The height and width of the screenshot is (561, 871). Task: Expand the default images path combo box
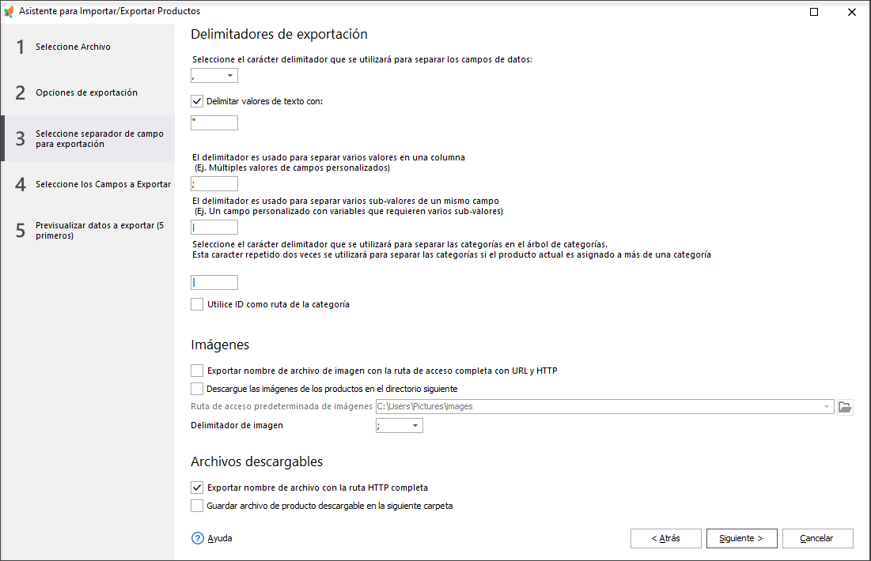827,407
